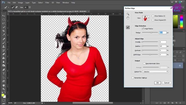This screenshot has height=105, width=186.
Task: Select the Path Selection tool
Action: [4, 77]
